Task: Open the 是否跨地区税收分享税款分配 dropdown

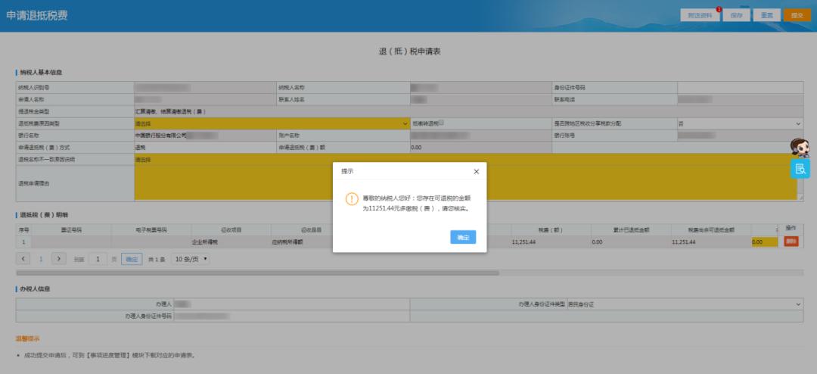Action: coord(740,123)
